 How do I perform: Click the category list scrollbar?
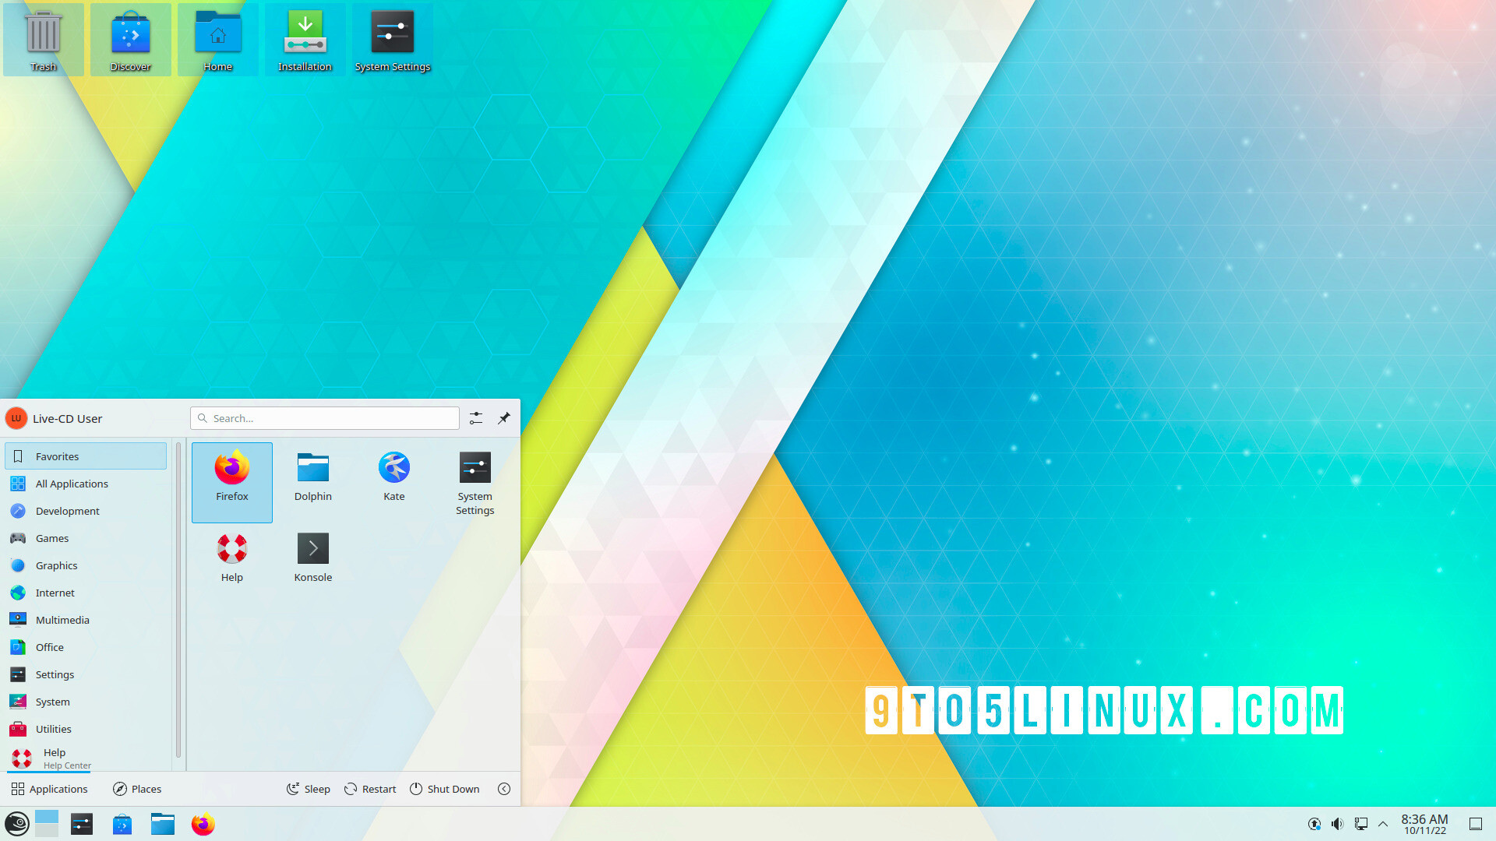point(178,600)
